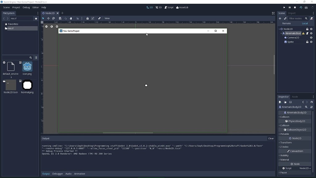Hide the Sprite node with its eye icon
This screenshot has height=178, width=316.
(x=311, y=42)
